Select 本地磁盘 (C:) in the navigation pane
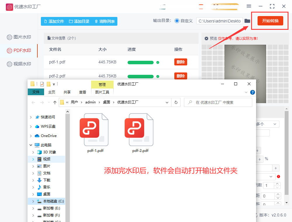This screenshot has height=222, width=292. (53, 201)
